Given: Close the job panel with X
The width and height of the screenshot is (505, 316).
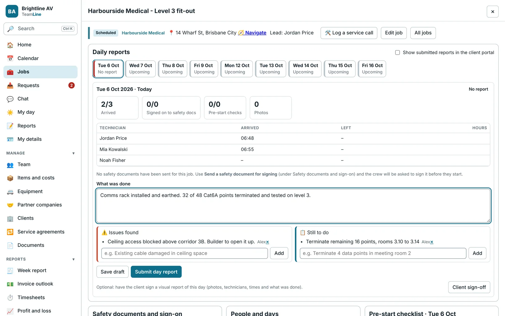Looking at the screenshot, I should (493, 12).
